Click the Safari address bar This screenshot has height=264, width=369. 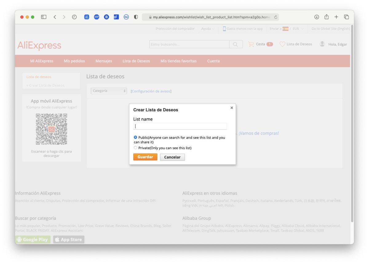210,17
